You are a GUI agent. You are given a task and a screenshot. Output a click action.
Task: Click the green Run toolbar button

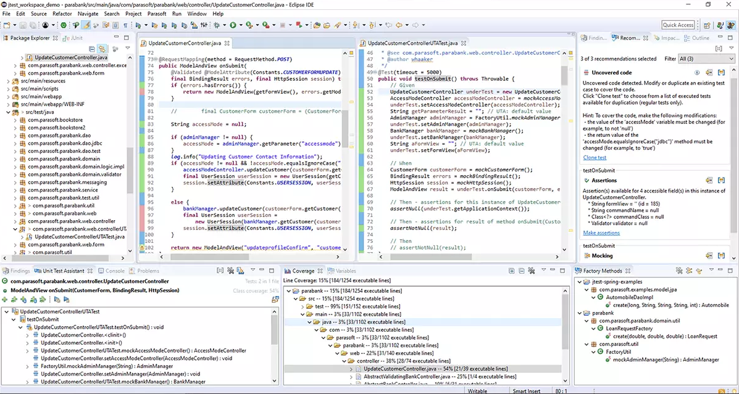pos(233,25)
